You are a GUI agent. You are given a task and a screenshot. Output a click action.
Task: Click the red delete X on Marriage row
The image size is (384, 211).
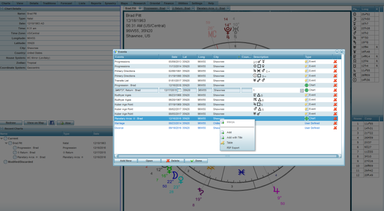(335, 123)
